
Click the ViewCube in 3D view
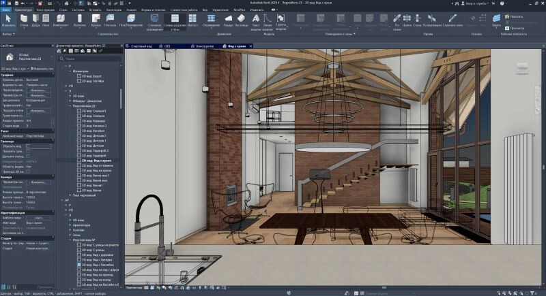[x=522, y=68]
